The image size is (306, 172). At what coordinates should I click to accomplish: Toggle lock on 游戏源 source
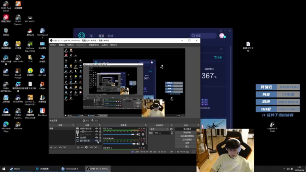(100, 138)
